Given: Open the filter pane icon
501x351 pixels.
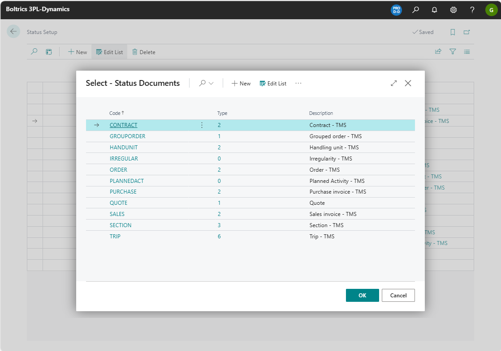Looking at the screenshot, I should coord(452,51).
